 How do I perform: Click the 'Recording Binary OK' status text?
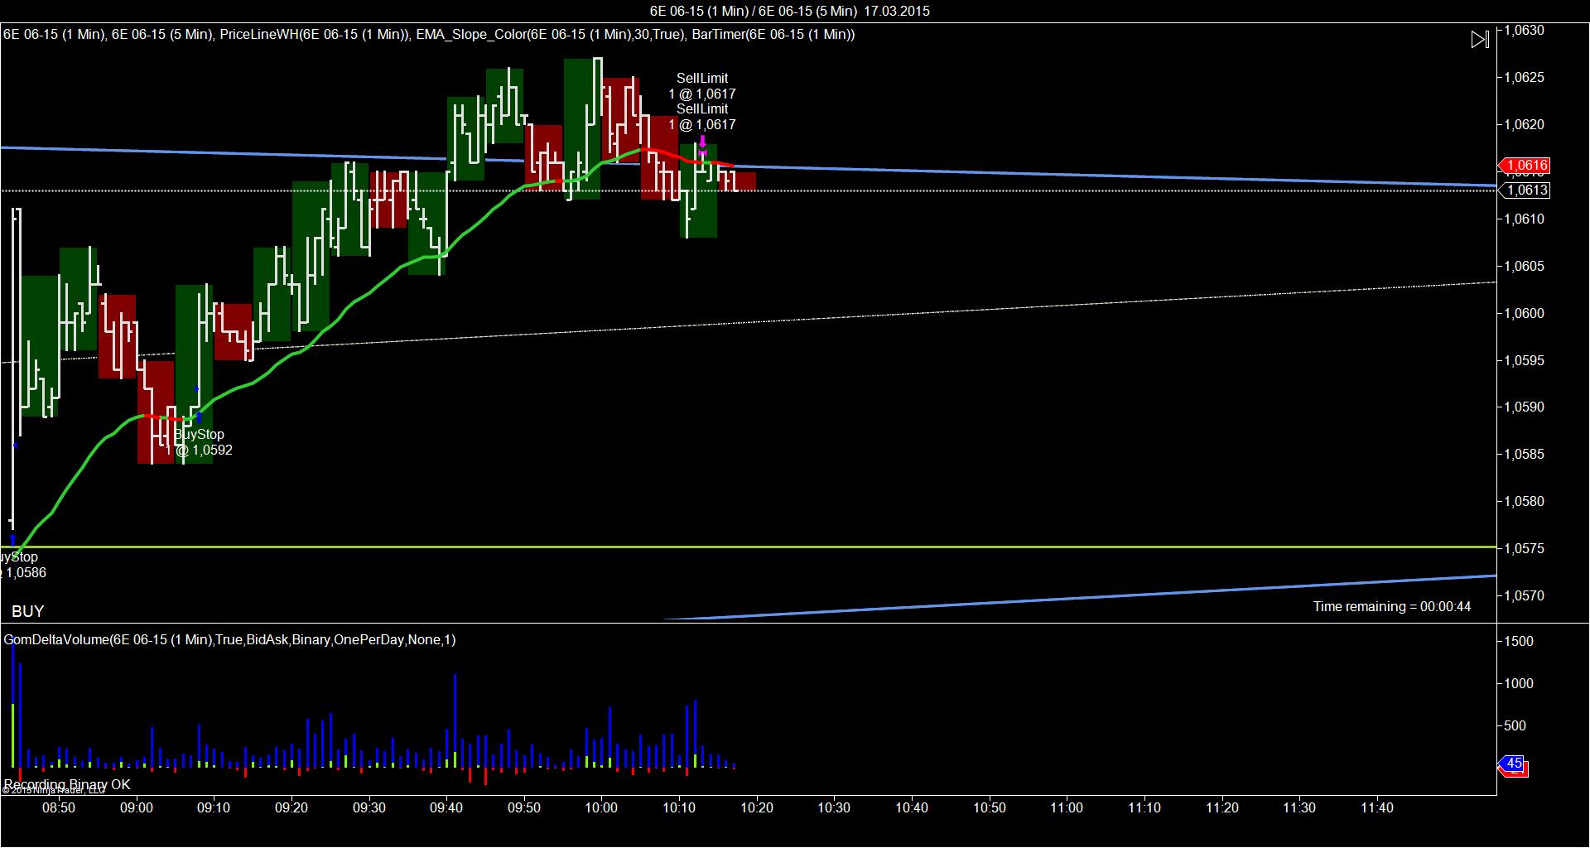tap(67, 784)
